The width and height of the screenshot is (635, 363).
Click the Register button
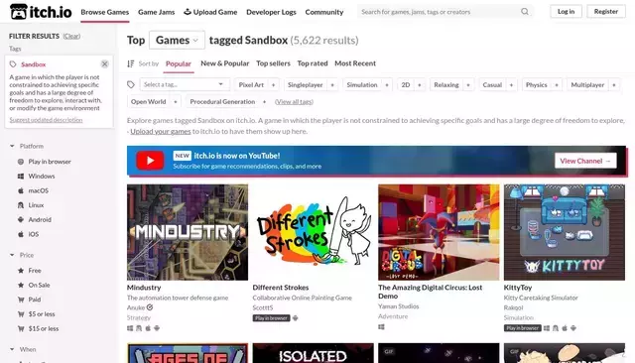[x=606, y=11]
